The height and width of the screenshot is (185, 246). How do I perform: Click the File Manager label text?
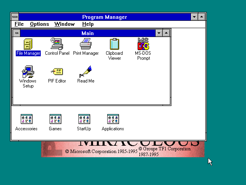(28, 53)
